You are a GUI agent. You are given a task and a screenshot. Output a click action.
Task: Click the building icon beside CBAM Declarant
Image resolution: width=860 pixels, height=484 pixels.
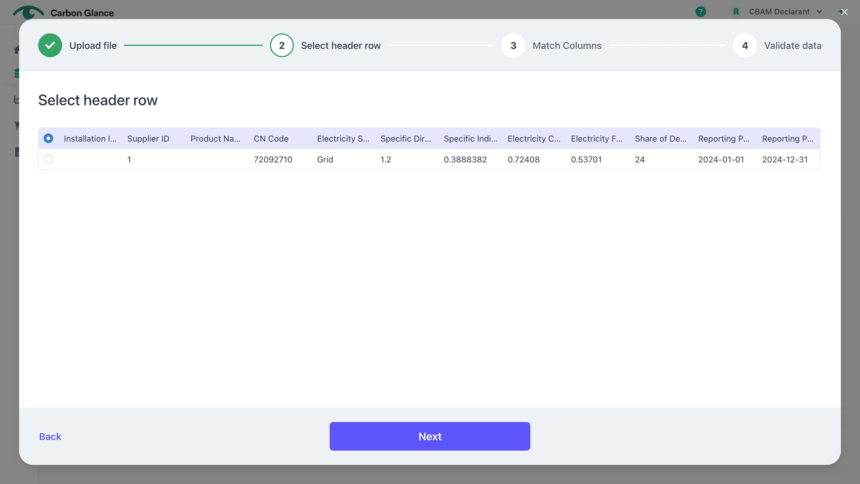[x=736, y=12]
